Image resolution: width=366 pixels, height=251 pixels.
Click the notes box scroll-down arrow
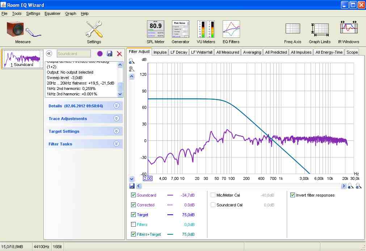click(x=120, y=94)
